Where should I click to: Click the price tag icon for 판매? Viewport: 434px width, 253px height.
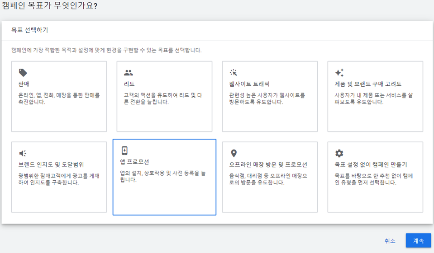pyautogui.click(x=23, y=73)
